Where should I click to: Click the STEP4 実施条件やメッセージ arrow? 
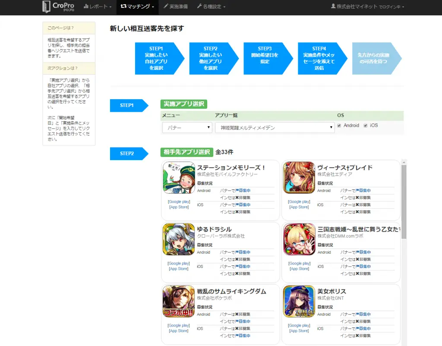click(x=322, y=58)
